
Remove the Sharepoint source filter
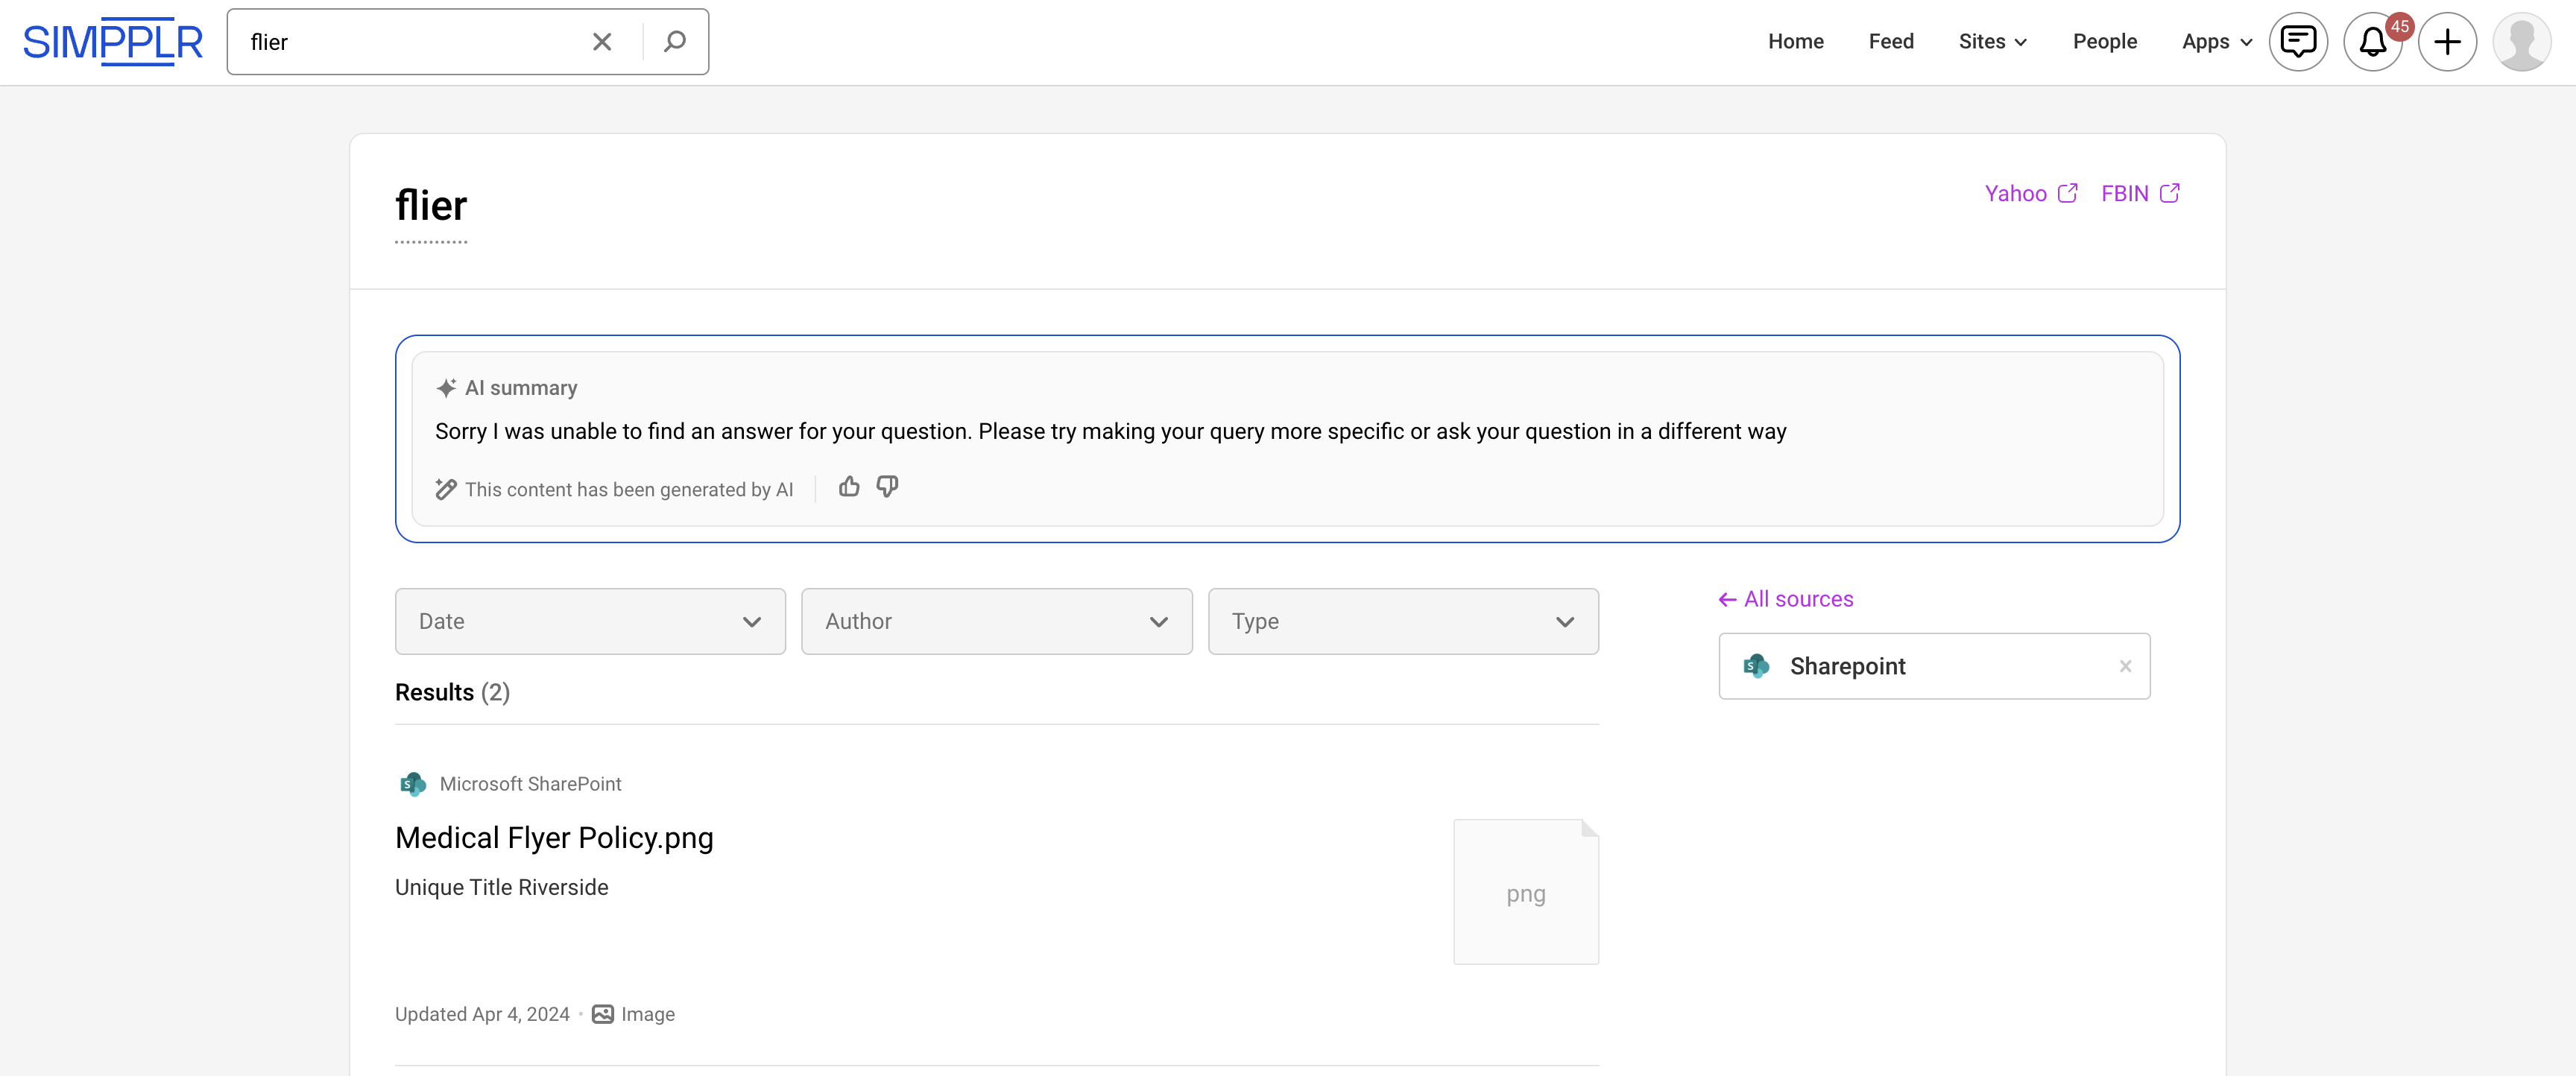(2124, 666)
